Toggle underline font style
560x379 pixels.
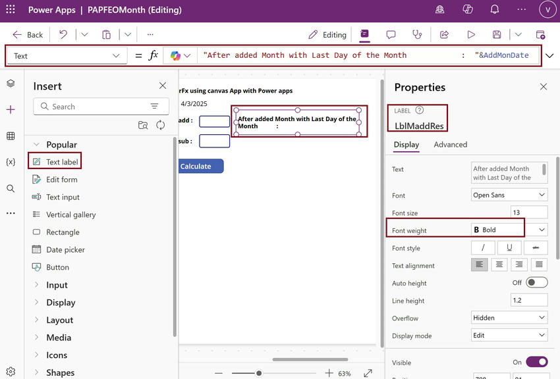point(509,247)
